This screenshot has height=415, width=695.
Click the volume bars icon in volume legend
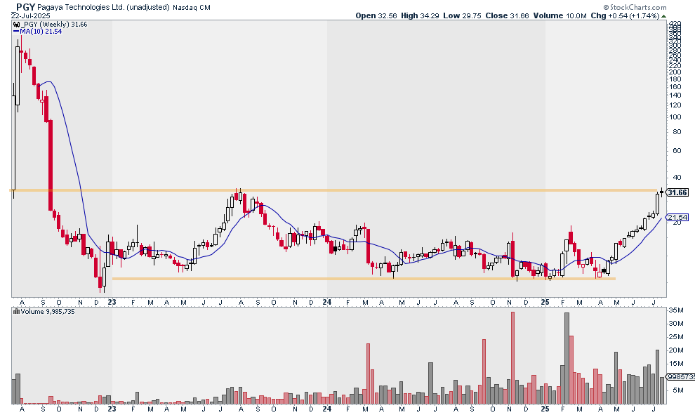(x=16, y=311)
